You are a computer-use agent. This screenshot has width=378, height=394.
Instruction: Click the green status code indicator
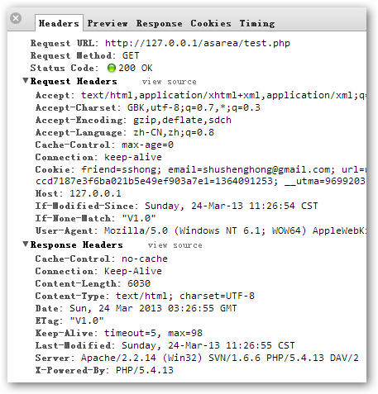click(x=112, y=68)
